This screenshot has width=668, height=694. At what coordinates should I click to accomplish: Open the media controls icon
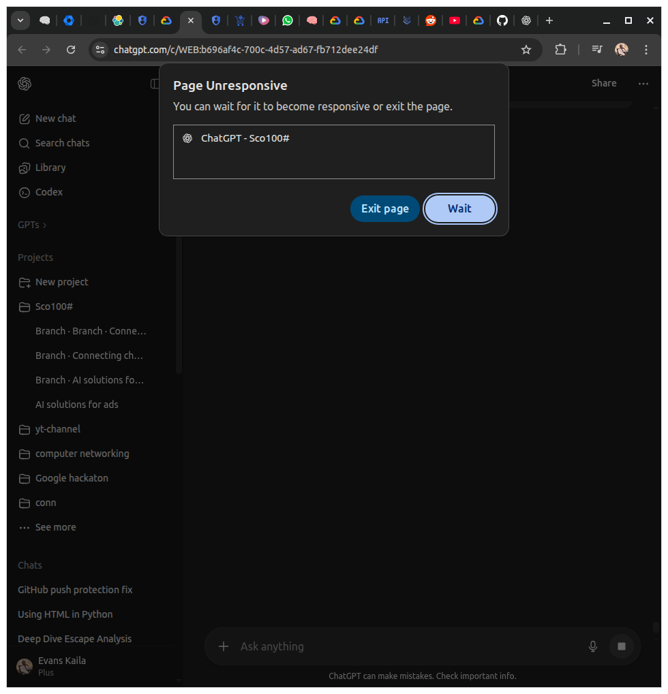tap(596, 50)
